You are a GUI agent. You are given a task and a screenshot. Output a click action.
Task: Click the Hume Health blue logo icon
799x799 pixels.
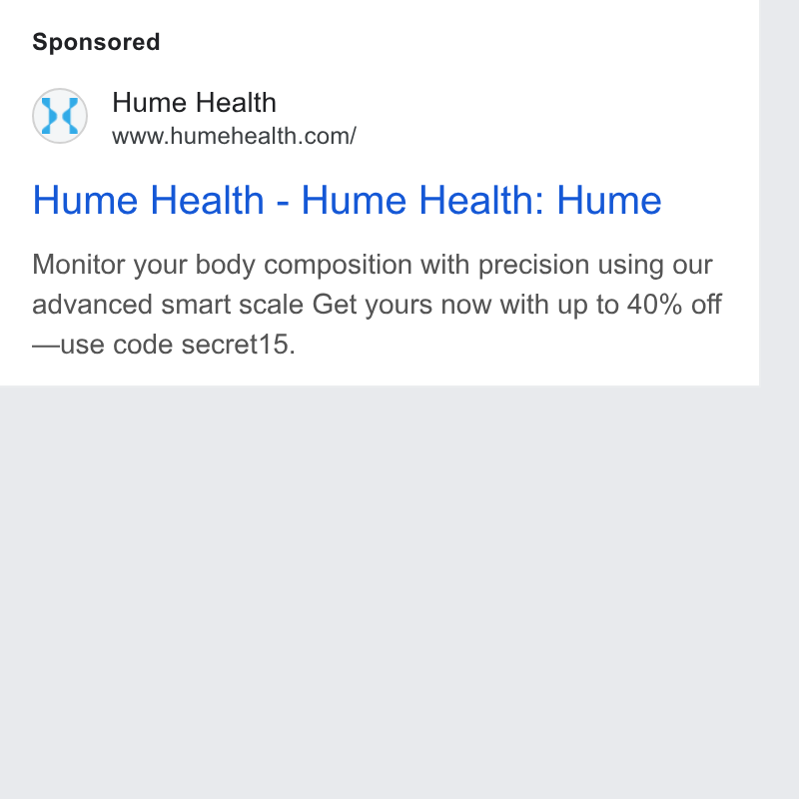tap(60, 116)
